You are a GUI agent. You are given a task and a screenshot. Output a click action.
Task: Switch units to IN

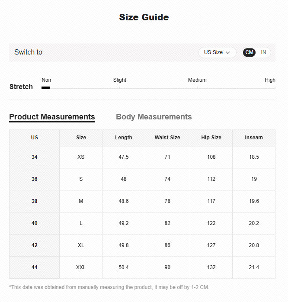click(x=263, y=52)
